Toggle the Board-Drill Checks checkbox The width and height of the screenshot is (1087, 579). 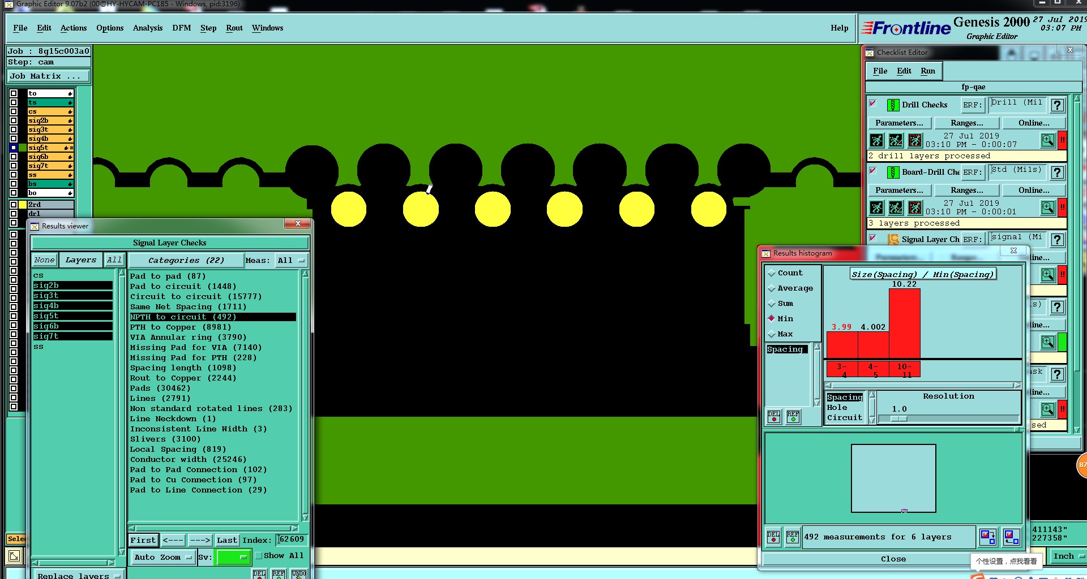[x=873, y=171]
